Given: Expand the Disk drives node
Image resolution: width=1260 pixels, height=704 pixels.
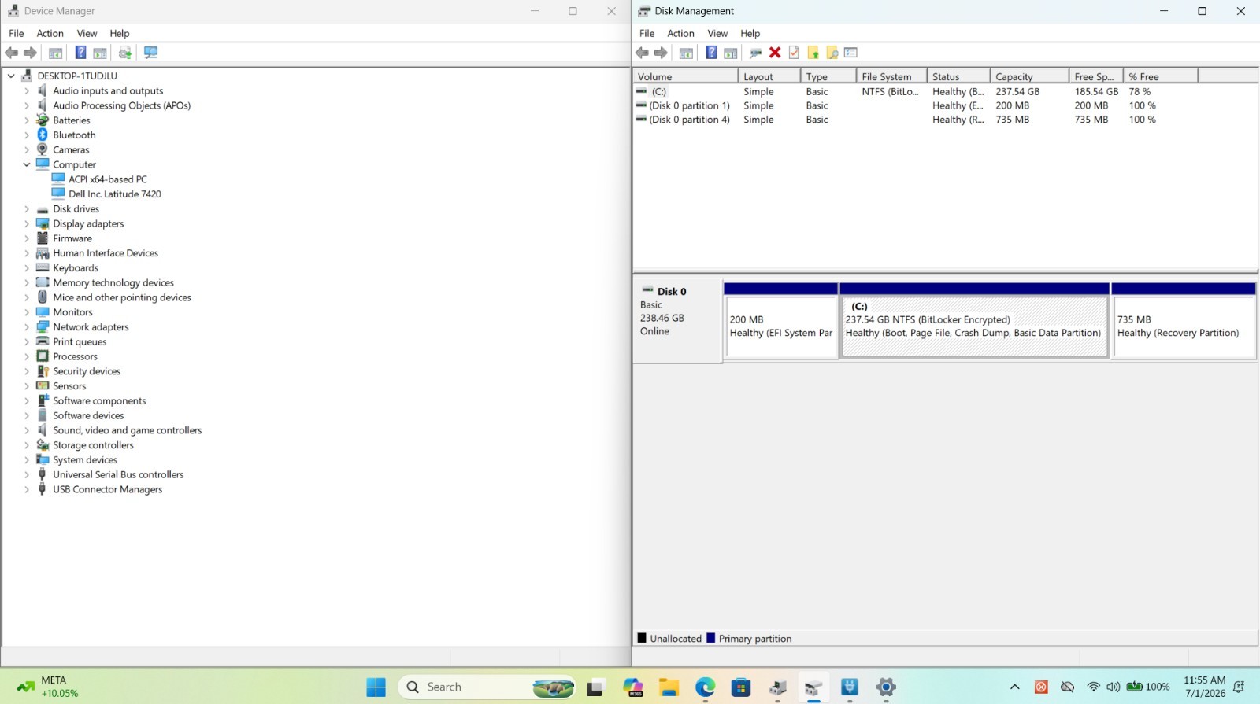Looking at the screenshot, I should 27,209.
